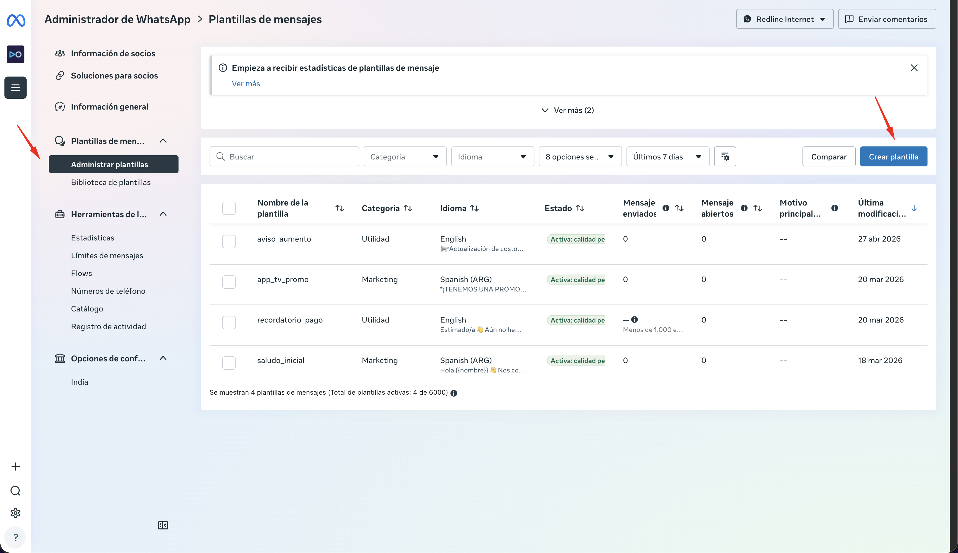The height and width of the screenshot is (553, 958).
Task: Show info about total active templates
Action: 453,393
